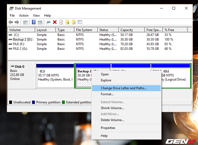Select Shrink Volume... from context menu
Image resolution: width=198 pixels, height=145 pixels.
click(112, 108)
